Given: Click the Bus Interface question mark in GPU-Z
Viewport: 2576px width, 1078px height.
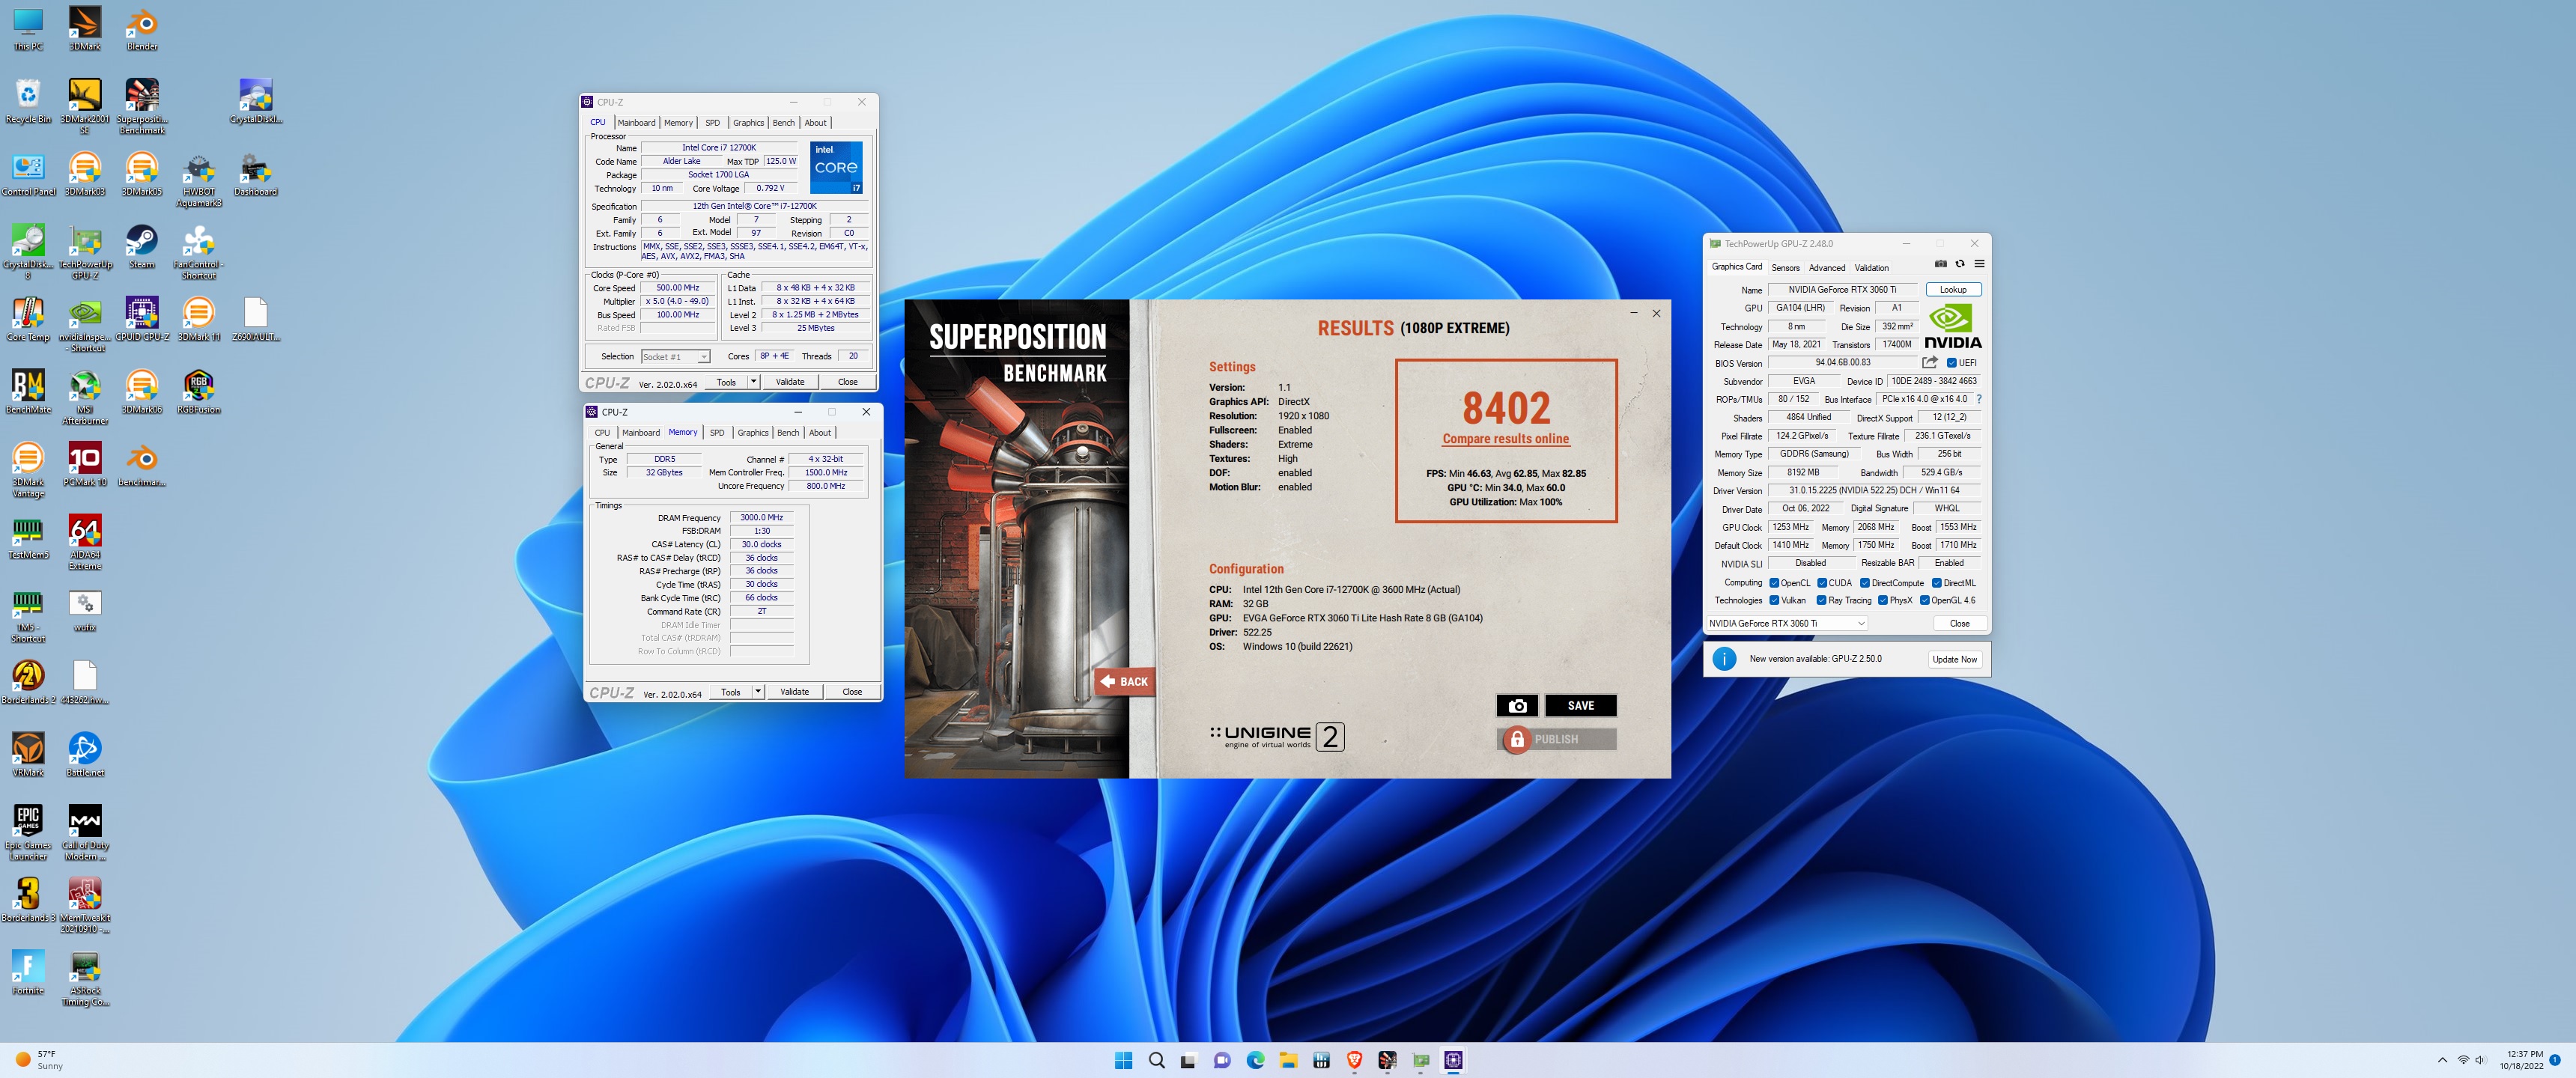Looking at the screenshot, I should pyautogui.click(x=1978, y=399).
